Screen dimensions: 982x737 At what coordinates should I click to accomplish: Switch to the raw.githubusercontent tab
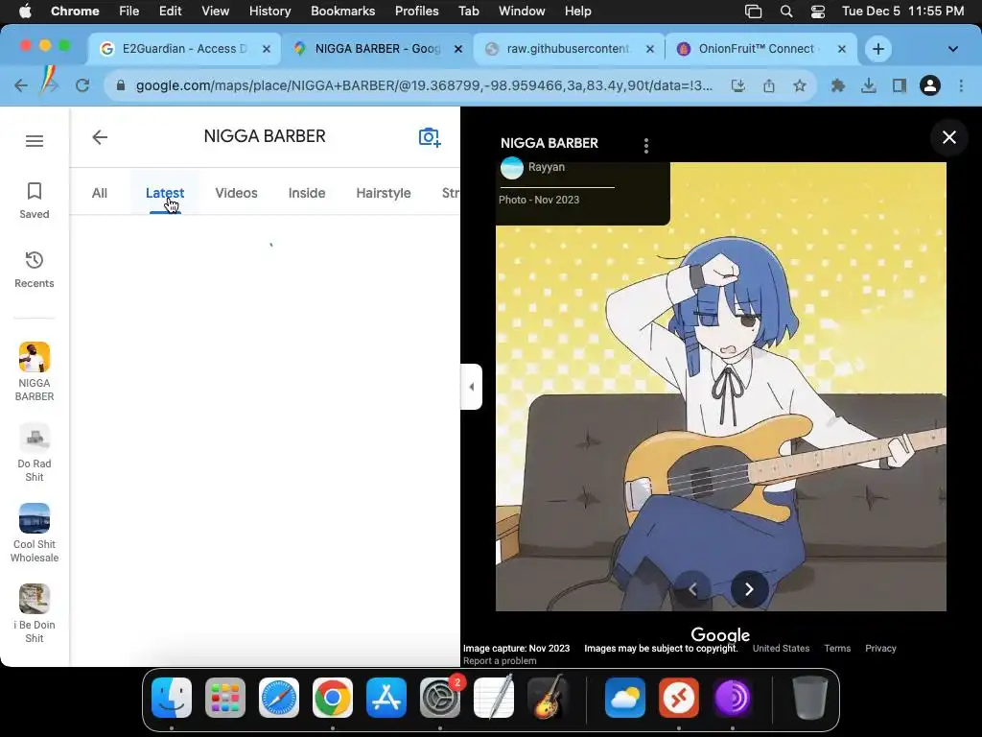coord(567,49)
